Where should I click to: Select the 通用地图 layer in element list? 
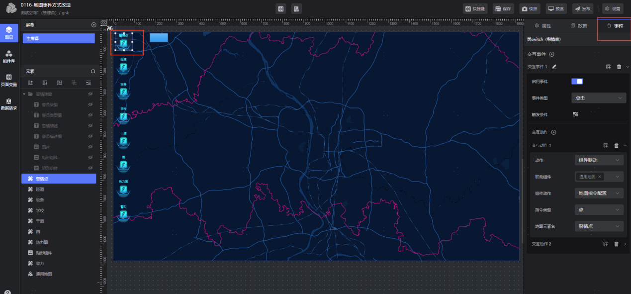point(44,274)
